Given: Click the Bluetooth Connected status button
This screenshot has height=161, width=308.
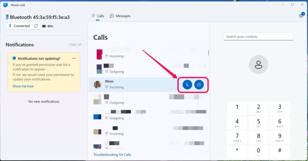Looking at the screenshot, I should pyautogui.click(x=19, y=26).
